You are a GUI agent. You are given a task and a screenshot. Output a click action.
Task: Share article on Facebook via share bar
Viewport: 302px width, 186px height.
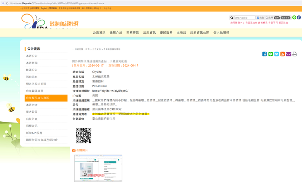[x=264, y=54]
